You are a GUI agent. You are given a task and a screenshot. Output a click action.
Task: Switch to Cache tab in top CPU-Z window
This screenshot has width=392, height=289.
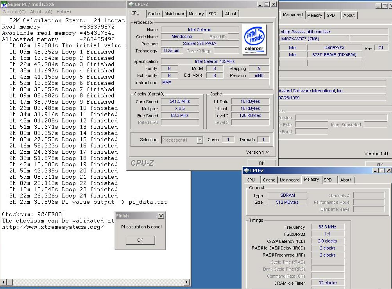click(x=154, y=14)
